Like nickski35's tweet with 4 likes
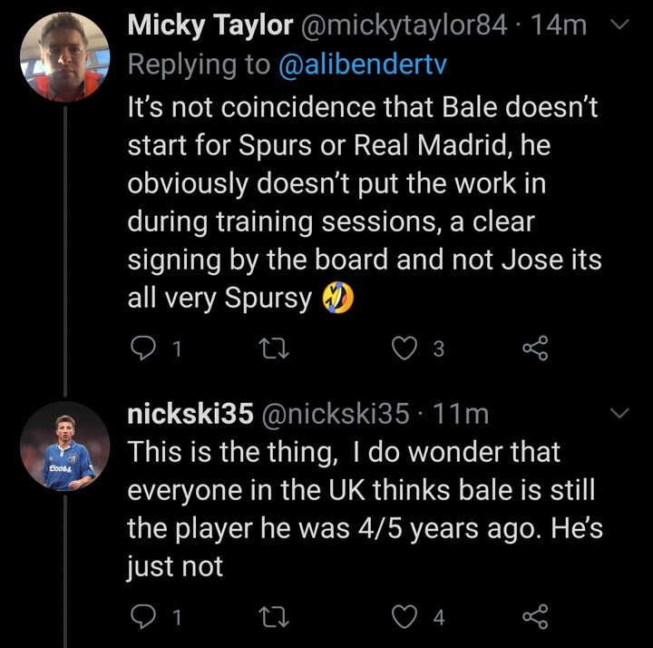 404,617
